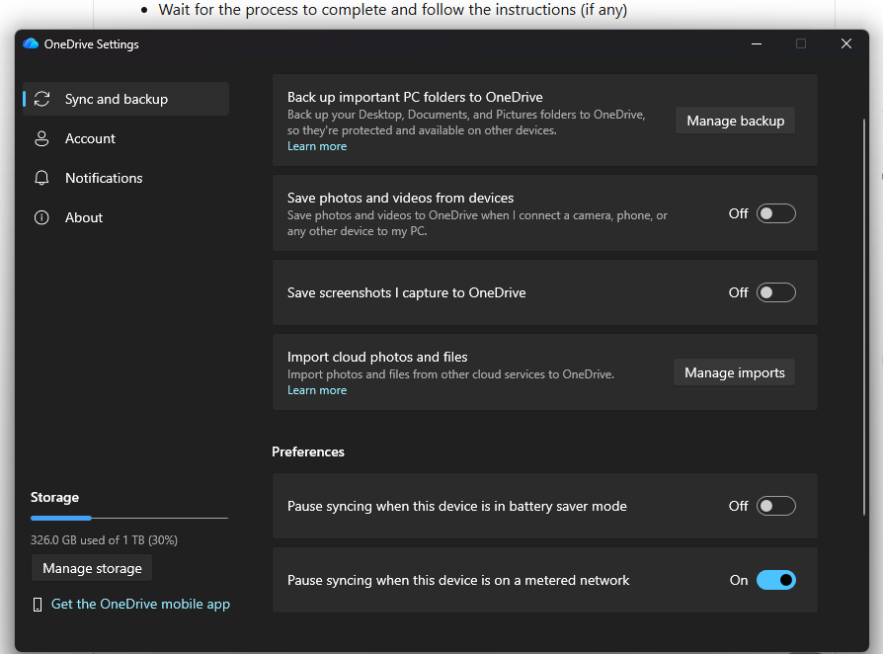
Task: Click the Notifications bell icon
Action: (x=41, y=178)
